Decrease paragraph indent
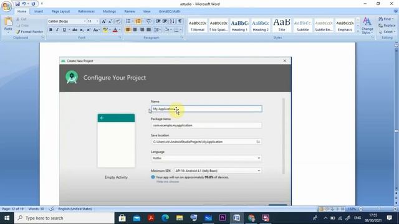This screenshot has height=224, width=399. coord(158,21)
